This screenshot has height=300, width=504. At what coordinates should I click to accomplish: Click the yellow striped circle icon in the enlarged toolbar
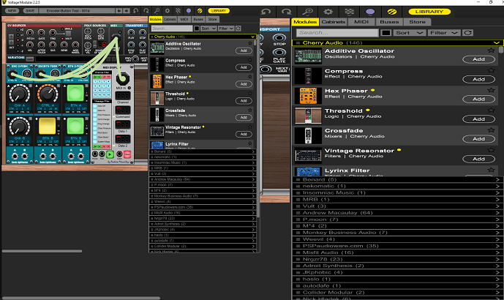point(391,12)
